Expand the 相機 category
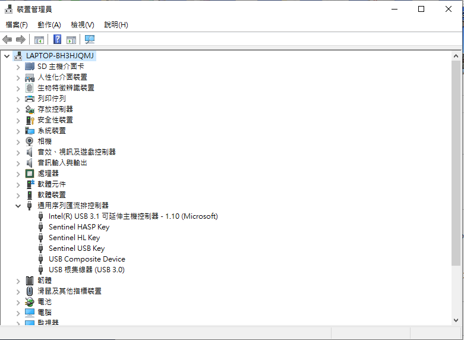The width and height of the screenshot is (464, 340). (x=18, y=142)
